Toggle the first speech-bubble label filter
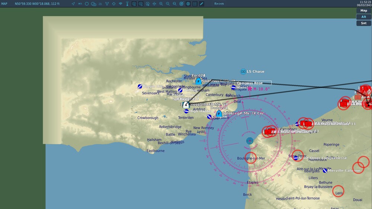 [x=134, y=4]
